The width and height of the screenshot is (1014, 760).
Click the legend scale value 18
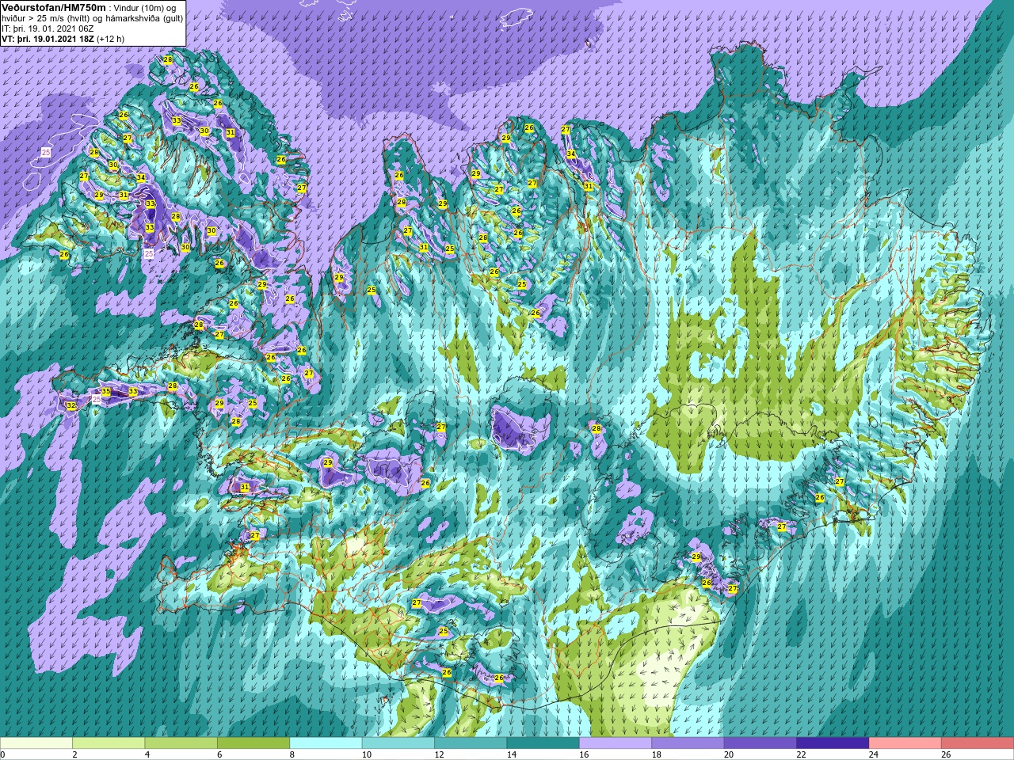[x=656, y=754]
